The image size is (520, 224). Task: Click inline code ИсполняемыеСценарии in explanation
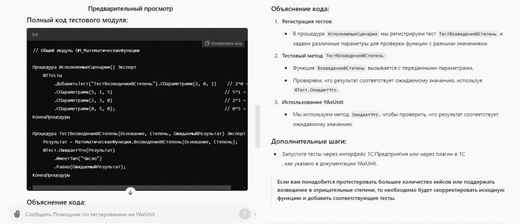[352, 34]
